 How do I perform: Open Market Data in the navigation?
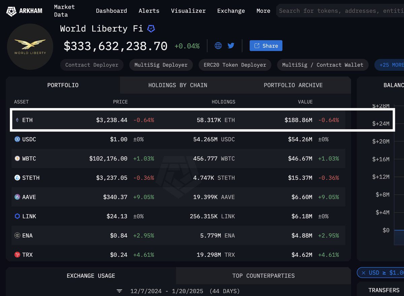pyautogui.click(x=64, y=11)
